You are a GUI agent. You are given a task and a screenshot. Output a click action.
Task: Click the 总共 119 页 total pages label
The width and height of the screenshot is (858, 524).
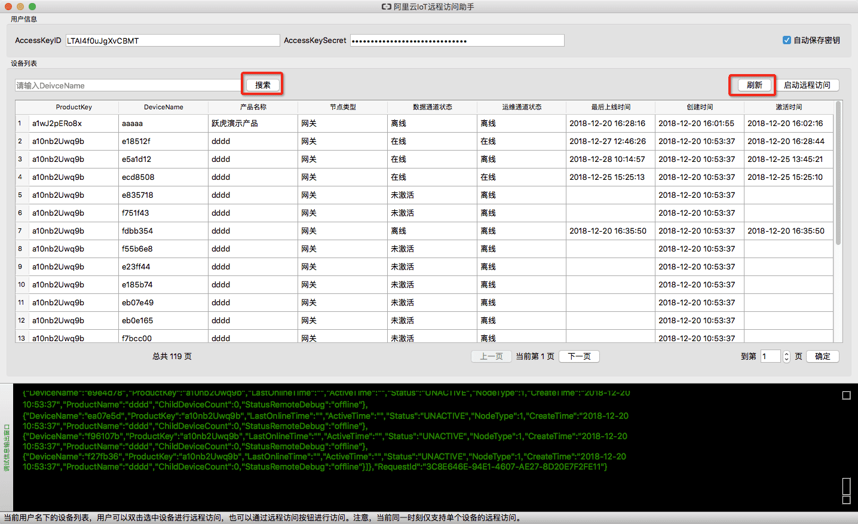pos(172,356)
